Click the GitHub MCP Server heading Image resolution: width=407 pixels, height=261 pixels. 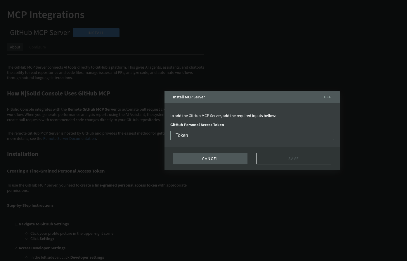point(40,32)
